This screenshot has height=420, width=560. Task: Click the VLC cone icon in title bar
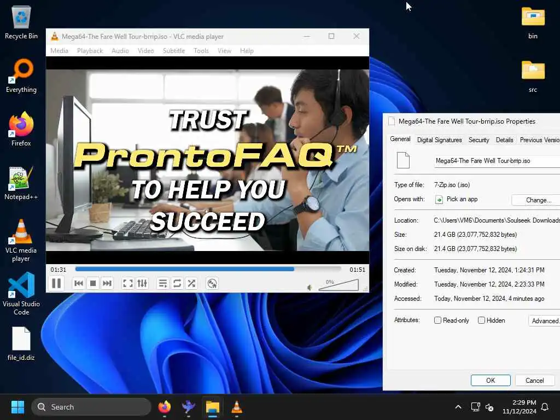pyautogui.click(x=54, y=36)
